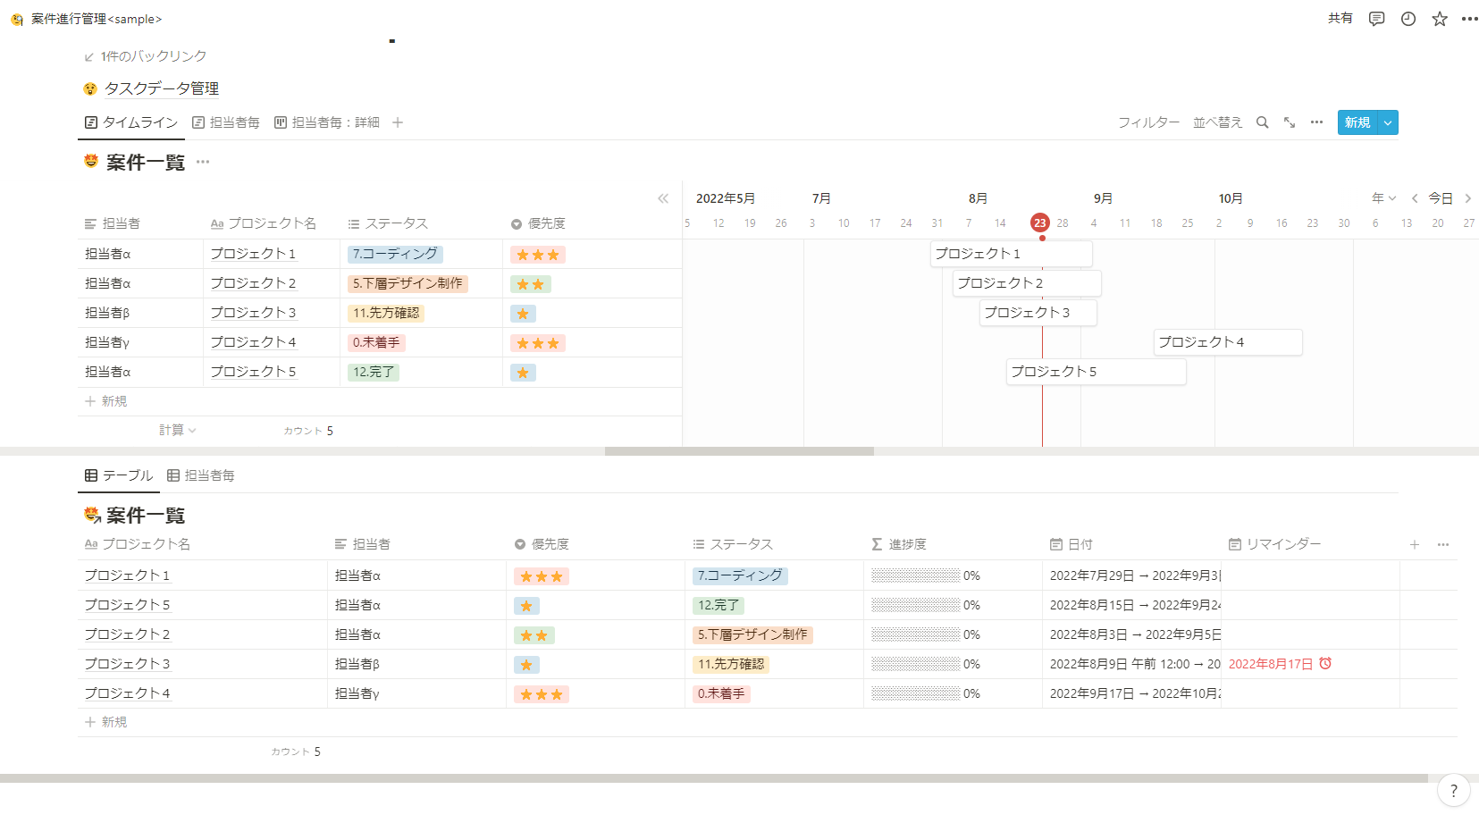Image resolution: width=1479 pixels, height=823 pixels.
Task: Select the プロジェクト4 bar on the timeline
Action: click(1227, 342)
